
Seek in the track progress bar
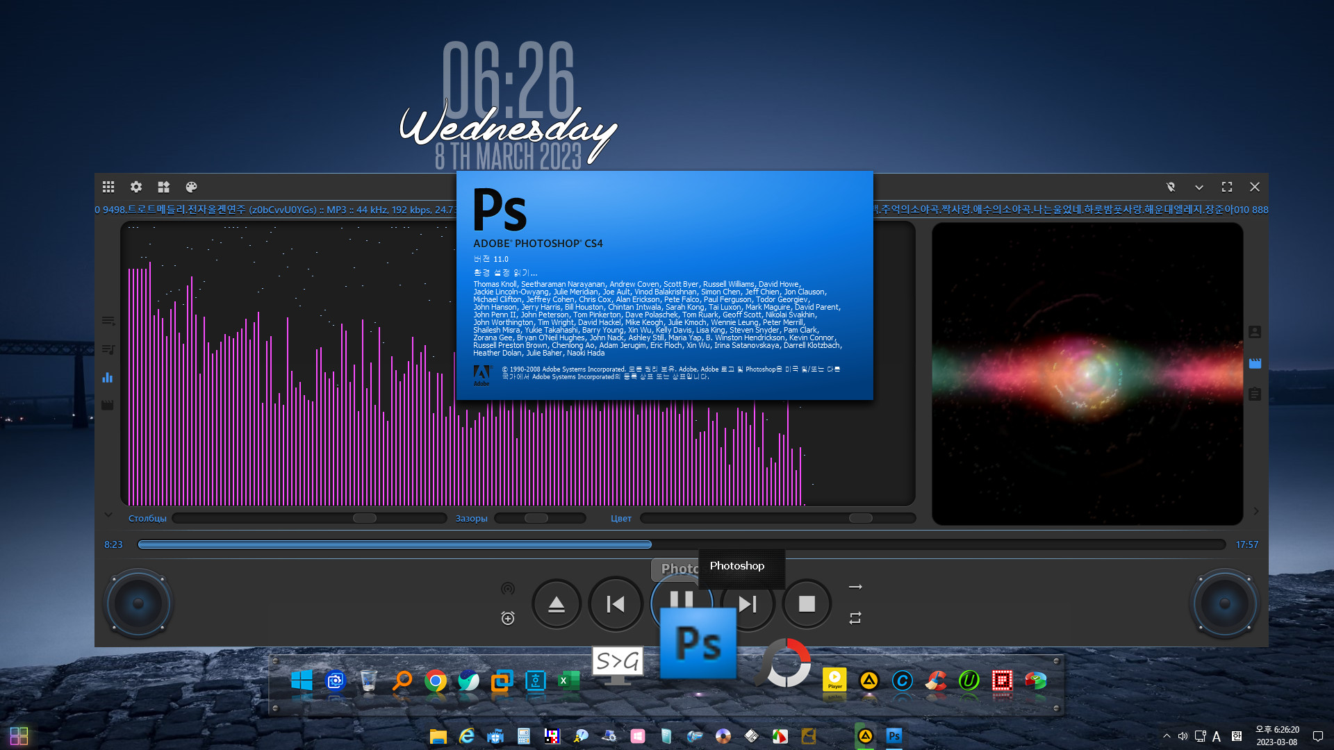pyautogui.click(x=682, y=544)
